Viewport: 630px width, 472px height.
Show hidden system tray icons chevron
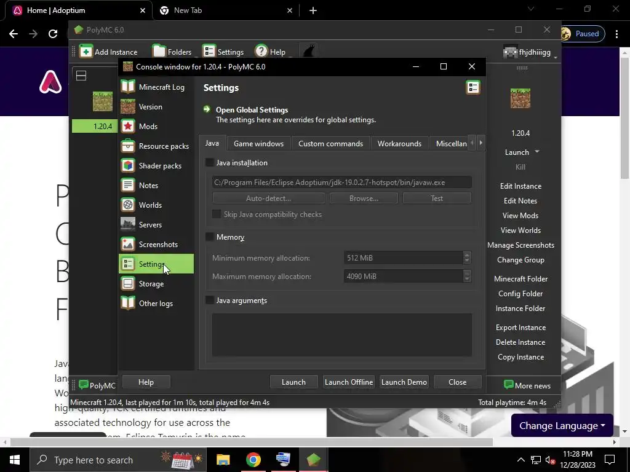[x=520, y=460]
